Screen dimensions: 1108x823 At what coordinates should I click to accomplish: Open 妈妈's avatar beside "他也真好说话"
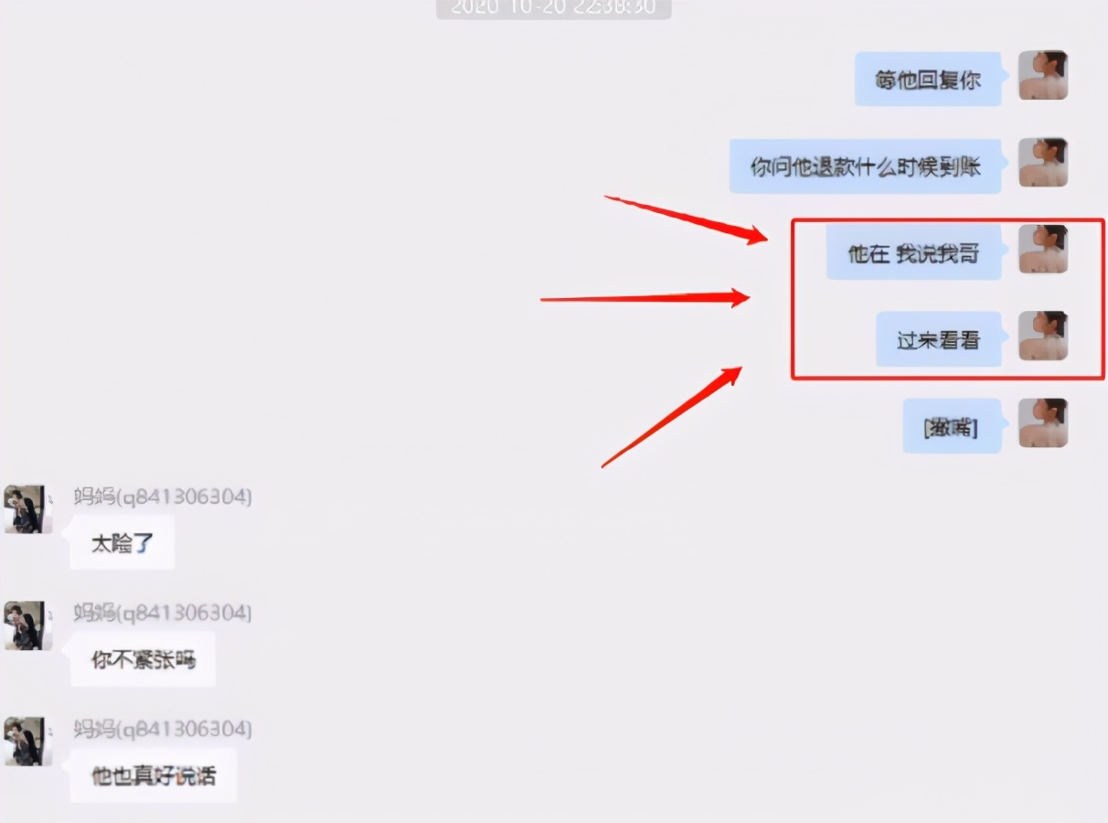click(x=28, y=742)
